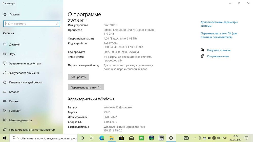Click the search magnifier in Найти параметр

coord(57,24)
